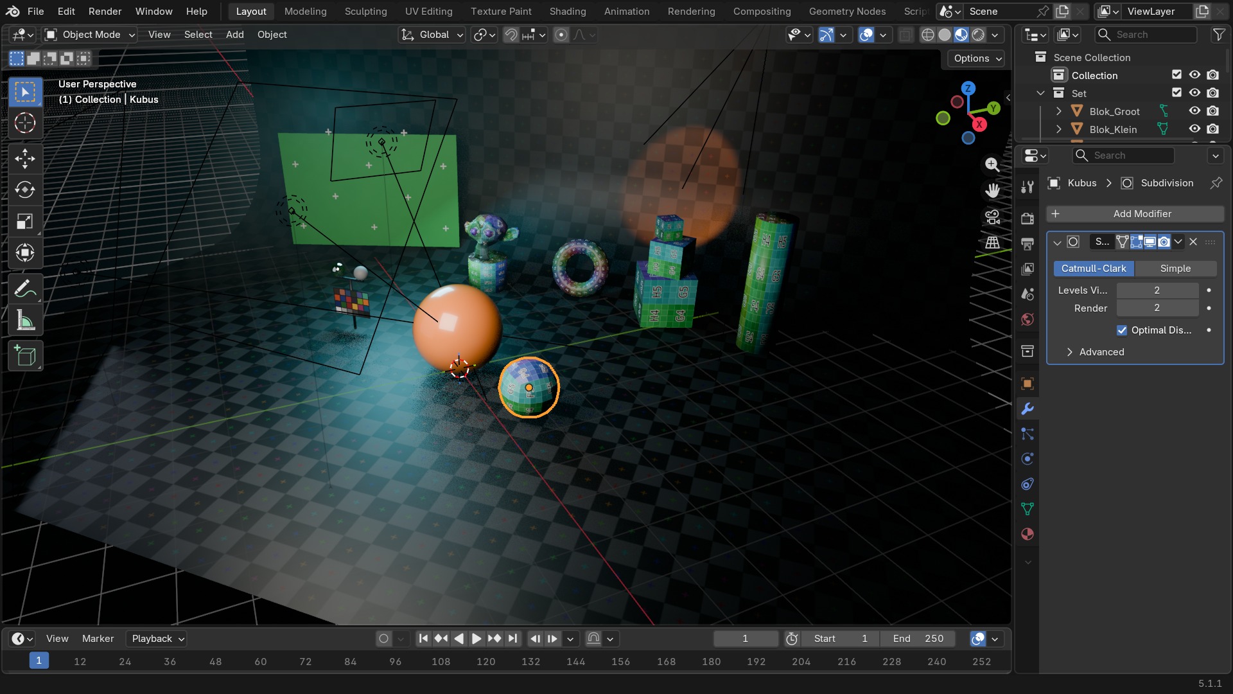1233x694 pixels.
Task: Toggle camera view in viewport
Action: (992, 217)
